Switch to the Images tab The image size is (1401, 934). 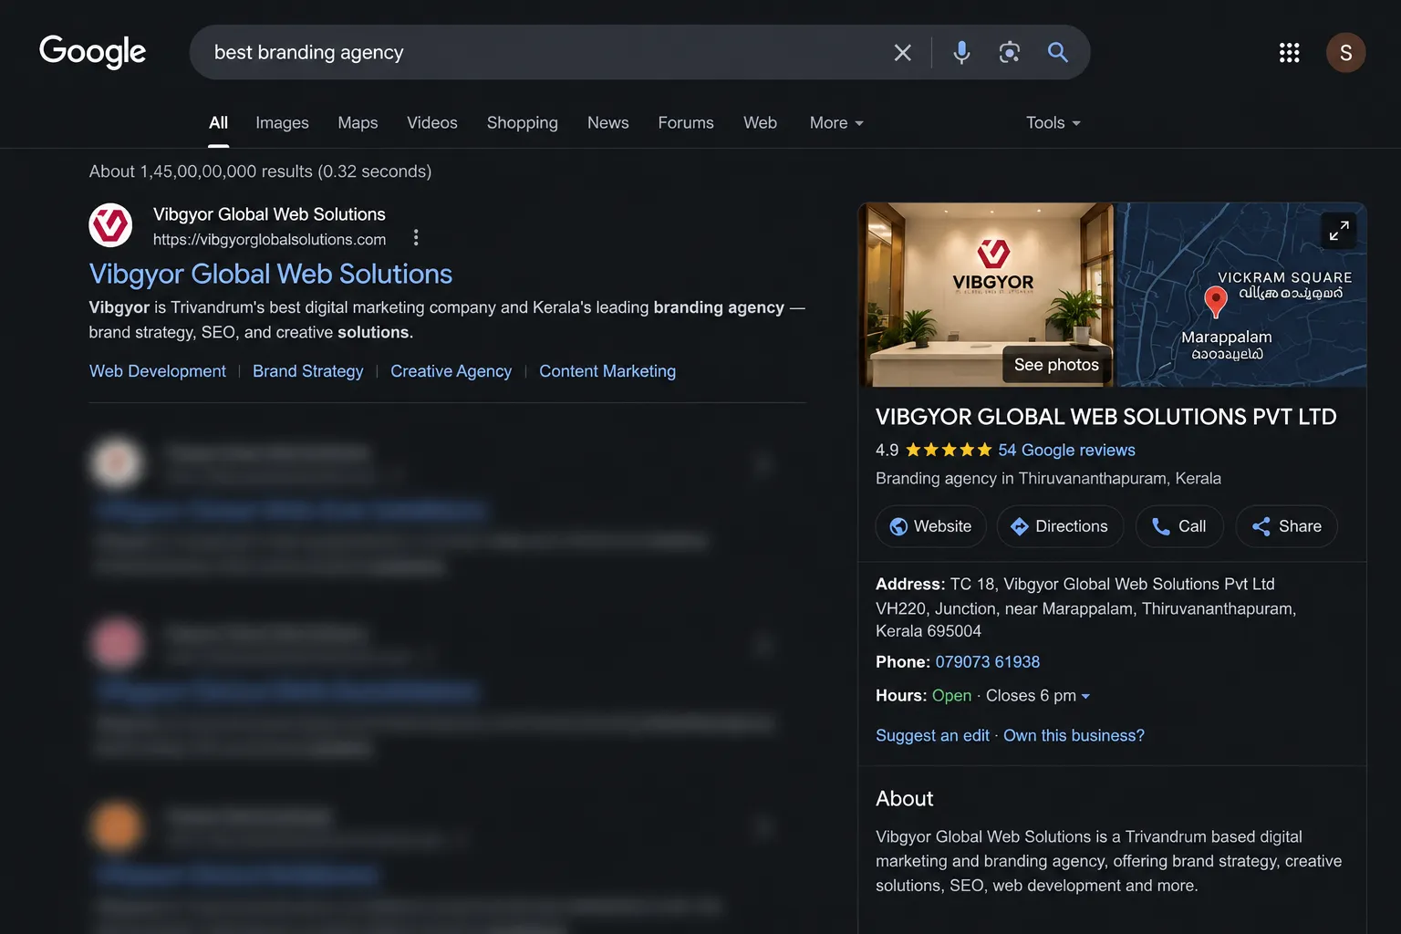[x=282, y=122]
